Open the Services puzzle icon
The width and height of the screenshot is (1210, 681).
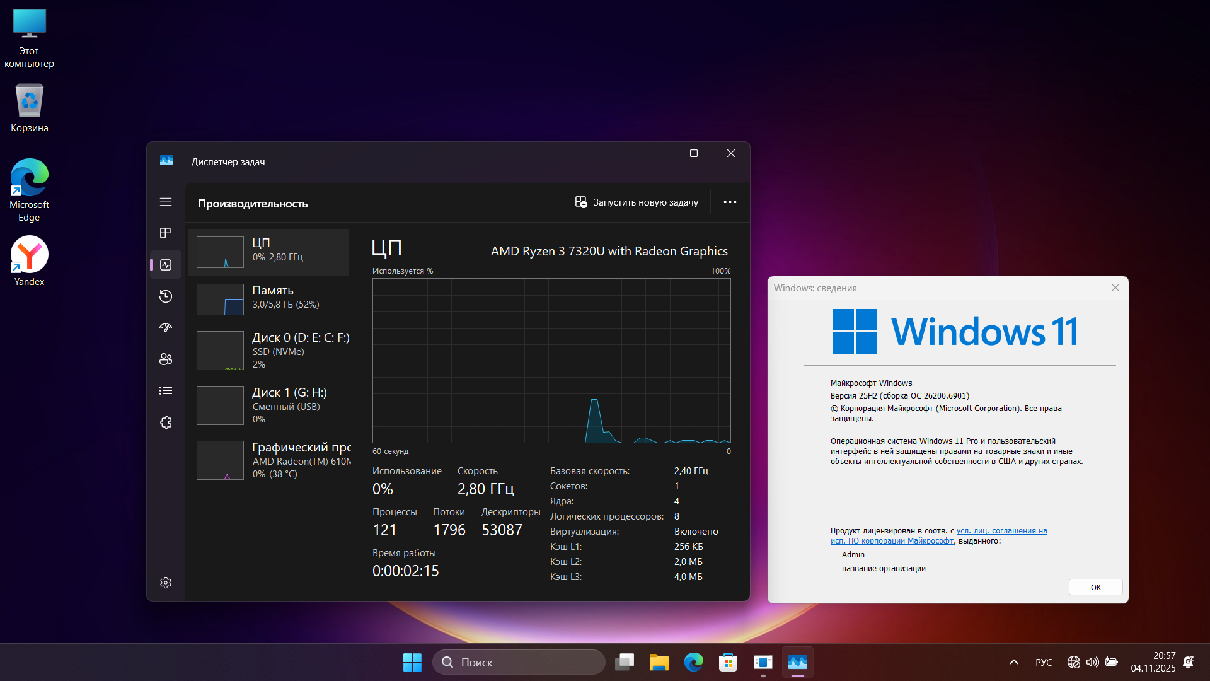[x=166, y=422]
